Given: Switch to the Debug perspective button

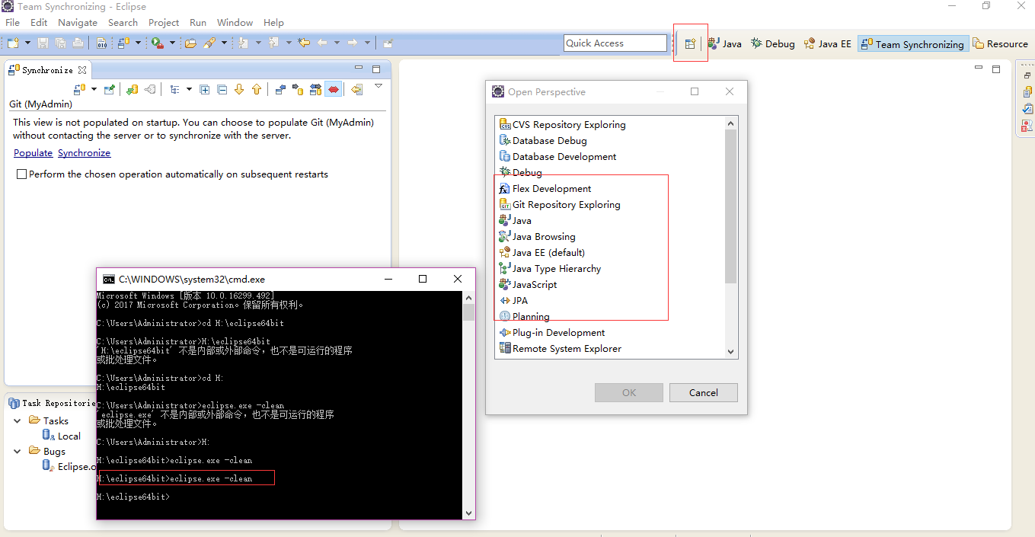Looking at the screenshot, I should pos(773,44).
